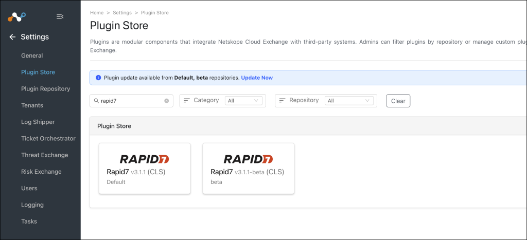
Task: Open Tenants settings
Action: pos(32,105)
